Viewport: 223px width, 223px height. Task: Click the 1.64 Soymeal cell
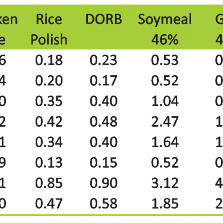[x=165, y=142]
